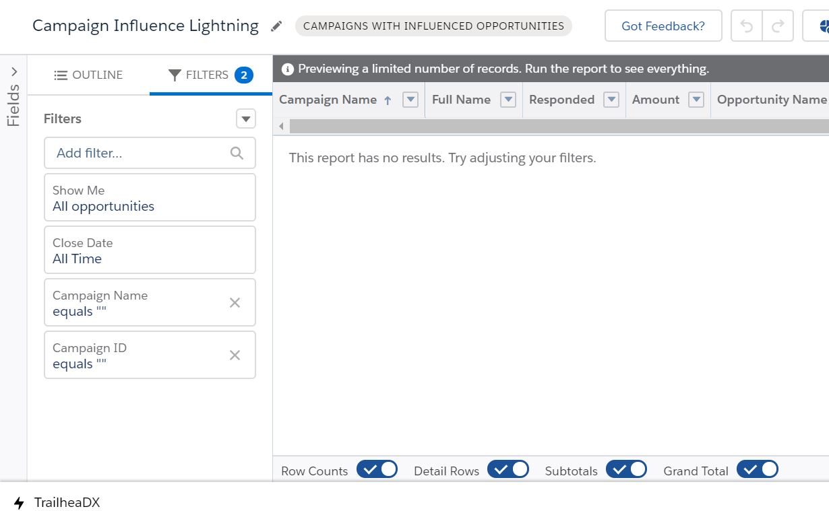Click the undo arrow button
Viewport: 829px width, 511px height.
point(746,26)
